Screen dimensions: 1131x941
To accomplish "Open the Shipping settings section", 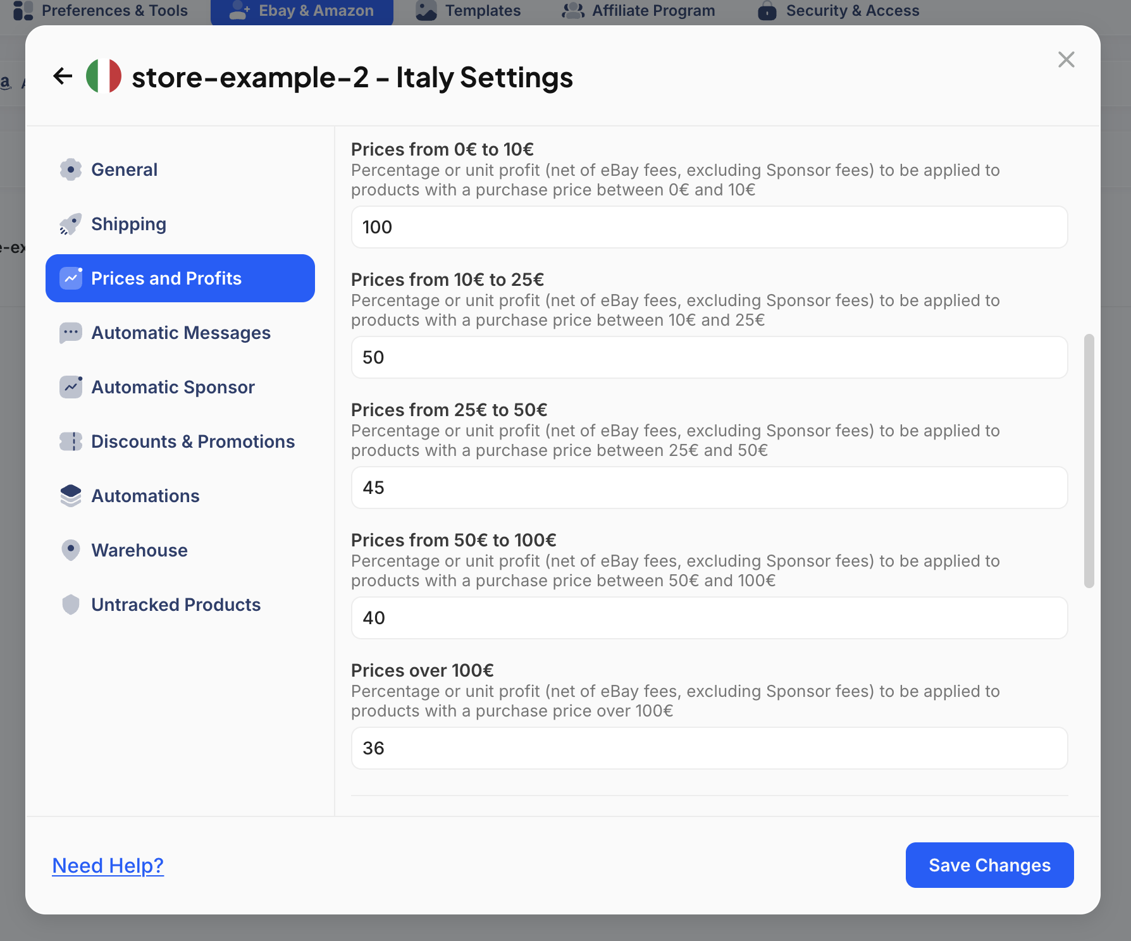I will coord(180,224).
